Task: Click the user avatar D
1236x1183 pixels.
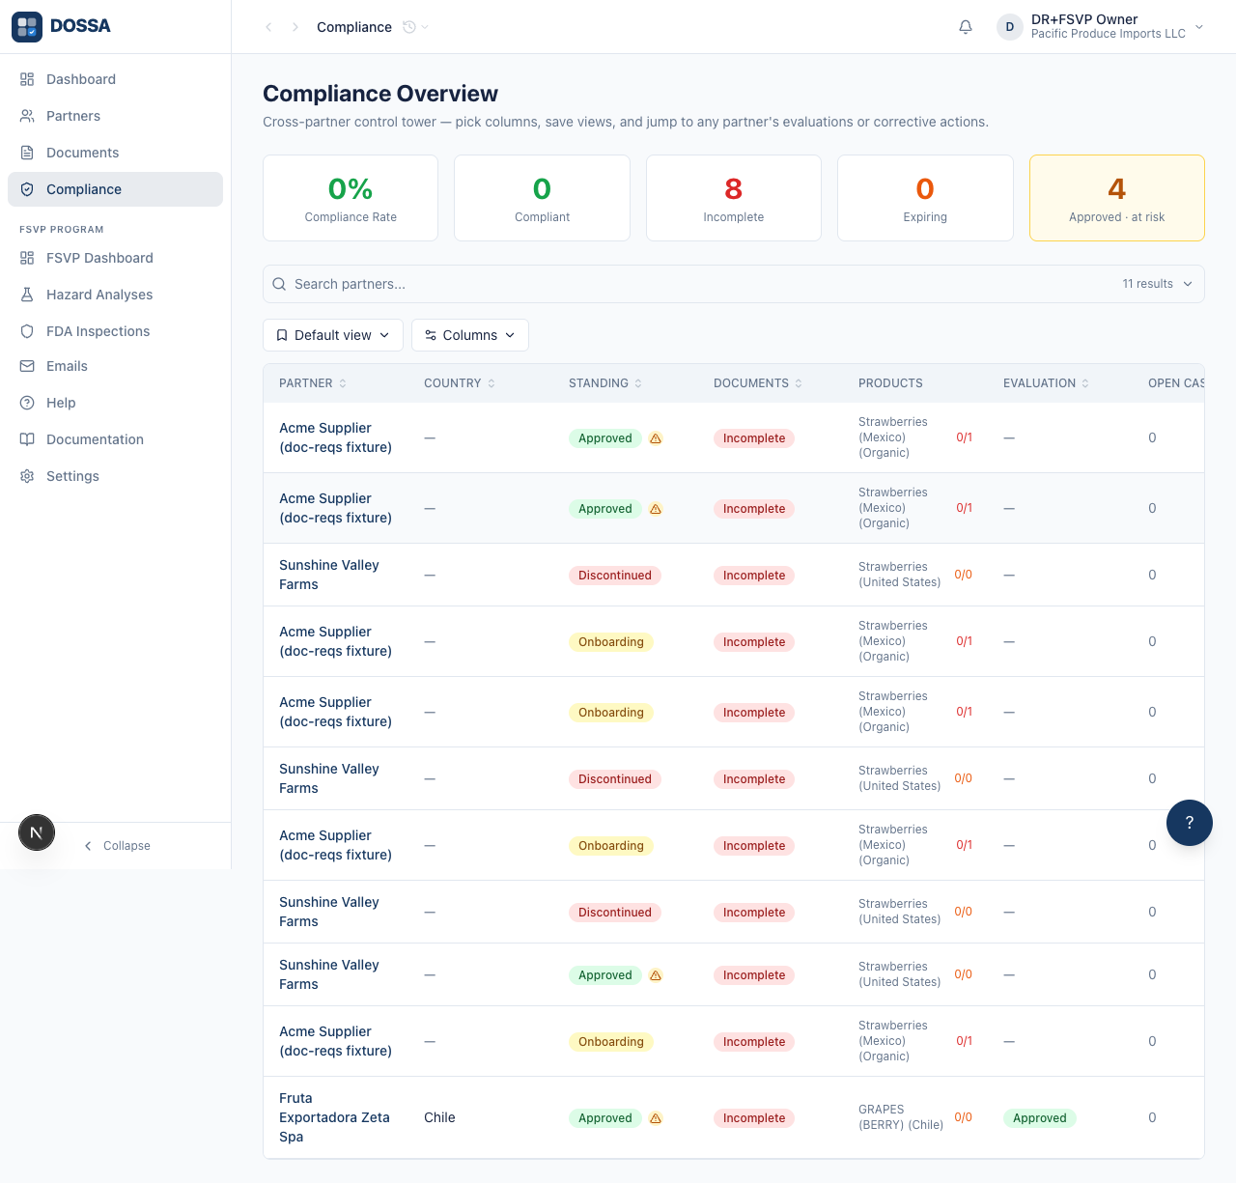Action: (x=1010, y=27)
